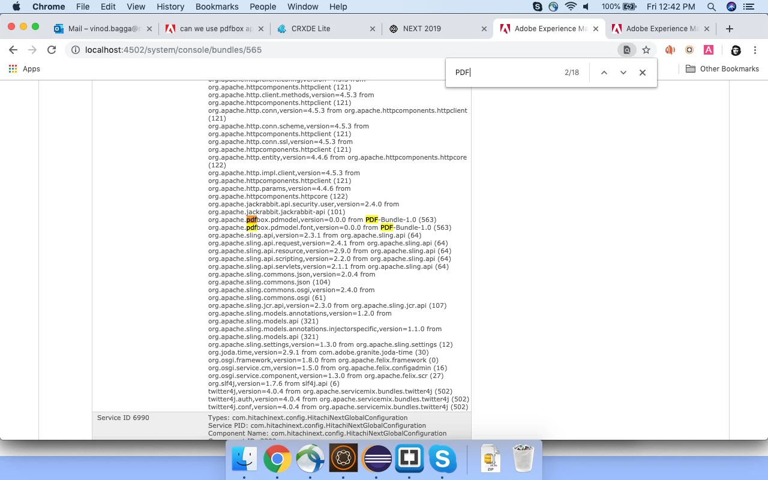This screenshot has width=768, height=480.
Task: Switch to the pdfbox question tab
Action: point(213,28)
